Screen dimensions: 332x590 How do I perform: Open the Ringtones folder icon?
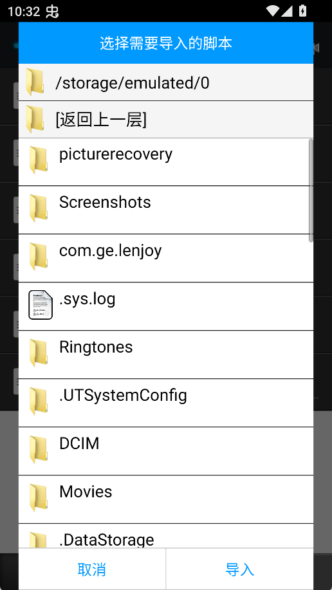click(39, 353)
